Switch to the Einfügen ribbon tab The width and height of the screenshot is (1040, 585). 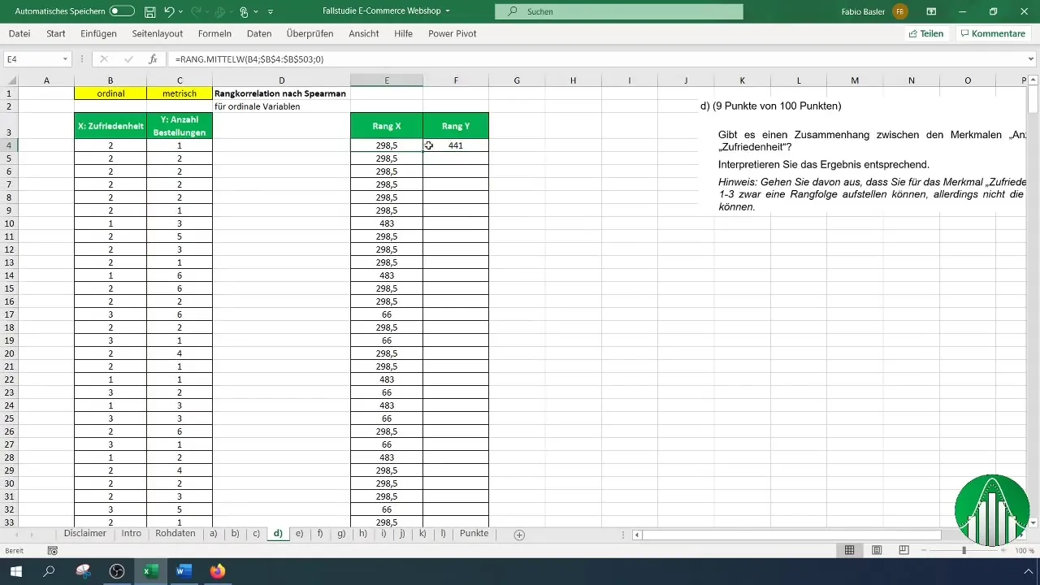click(x=98, y=33)
